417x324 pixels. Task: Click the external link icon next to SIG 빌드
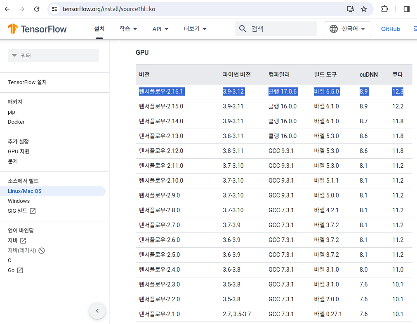click(33, 211)
